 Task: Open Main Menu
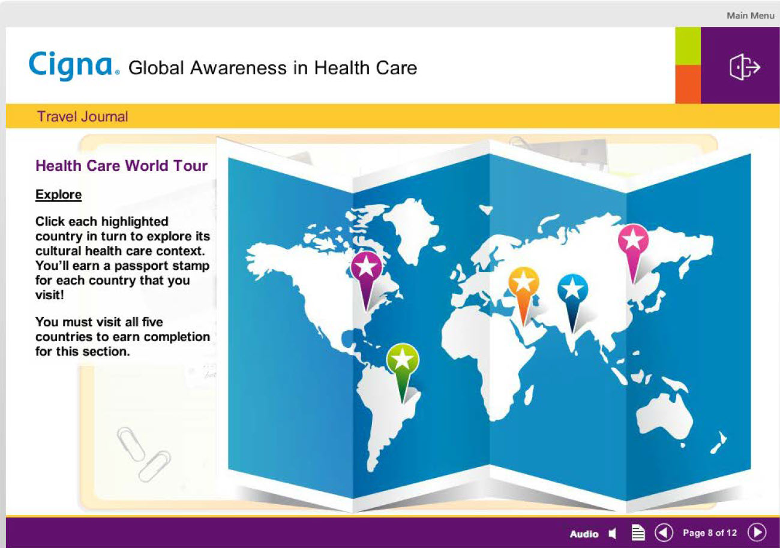click(x=750, y=15)
